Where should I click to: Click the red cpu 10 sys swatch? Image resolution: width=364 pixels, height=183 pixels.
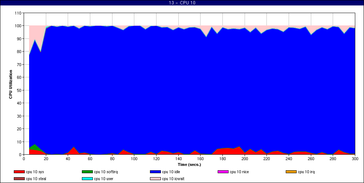(19, 172)
